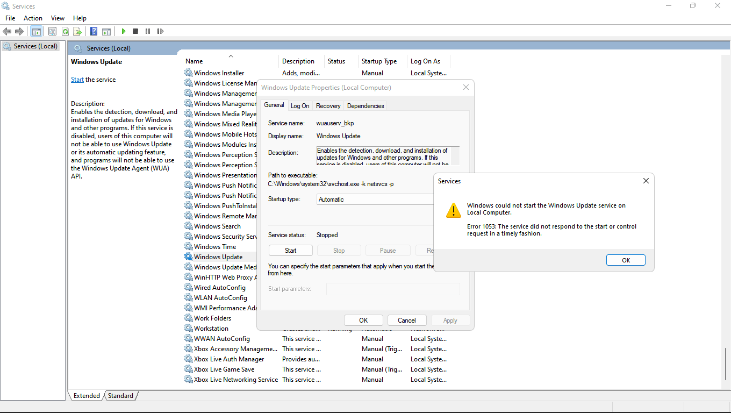
Task: Click the 'Start' the service link
Action: [x=77, y=80]
